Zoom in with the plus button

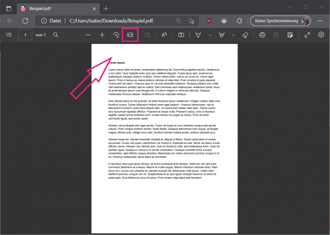pyautogui.click(x=102, y=35)
